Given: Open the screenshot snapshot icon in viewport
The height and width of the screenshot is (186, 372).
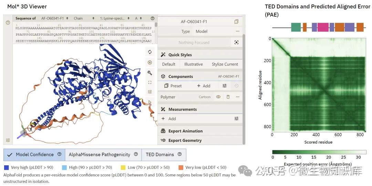Looking at the screenshot, I should click(x=150, y=62).
